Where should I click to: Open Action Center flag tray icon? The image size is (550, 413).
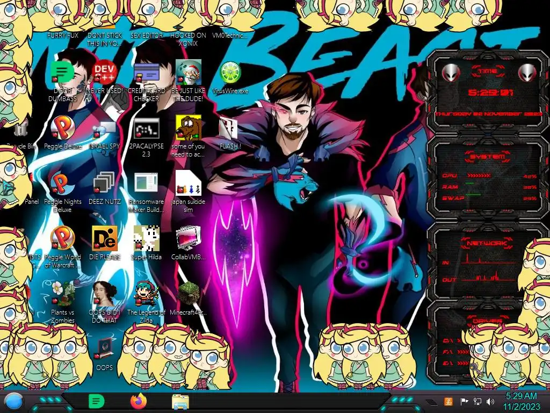[x=464, y=401]
